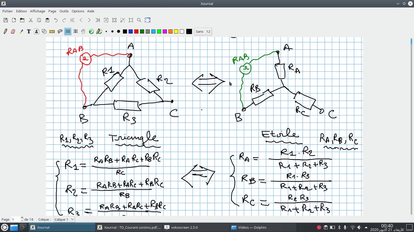Select the Vertical Space tool
The height and width of the screenshot is (232, 414).
click(76, 31)
